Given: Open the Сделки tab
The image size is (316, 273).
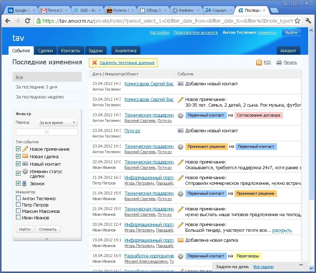Looking at the screenshot, I should (45, 50).
